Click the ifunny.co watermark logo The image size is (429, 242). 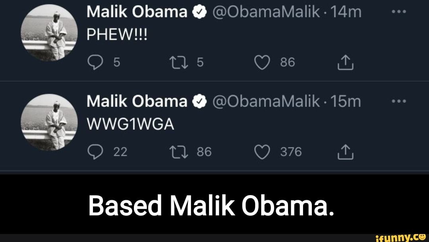click(x=401, y=236)
